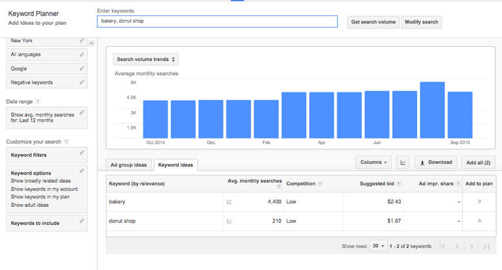Click Show broadly related ideas option

(40, 181)
